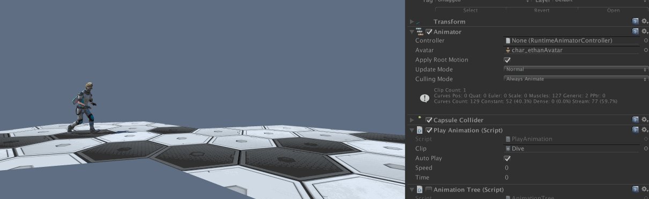Open the Transform component help icon
The width and height of the screenshot is (649, 199).
[x=635, y=21]
